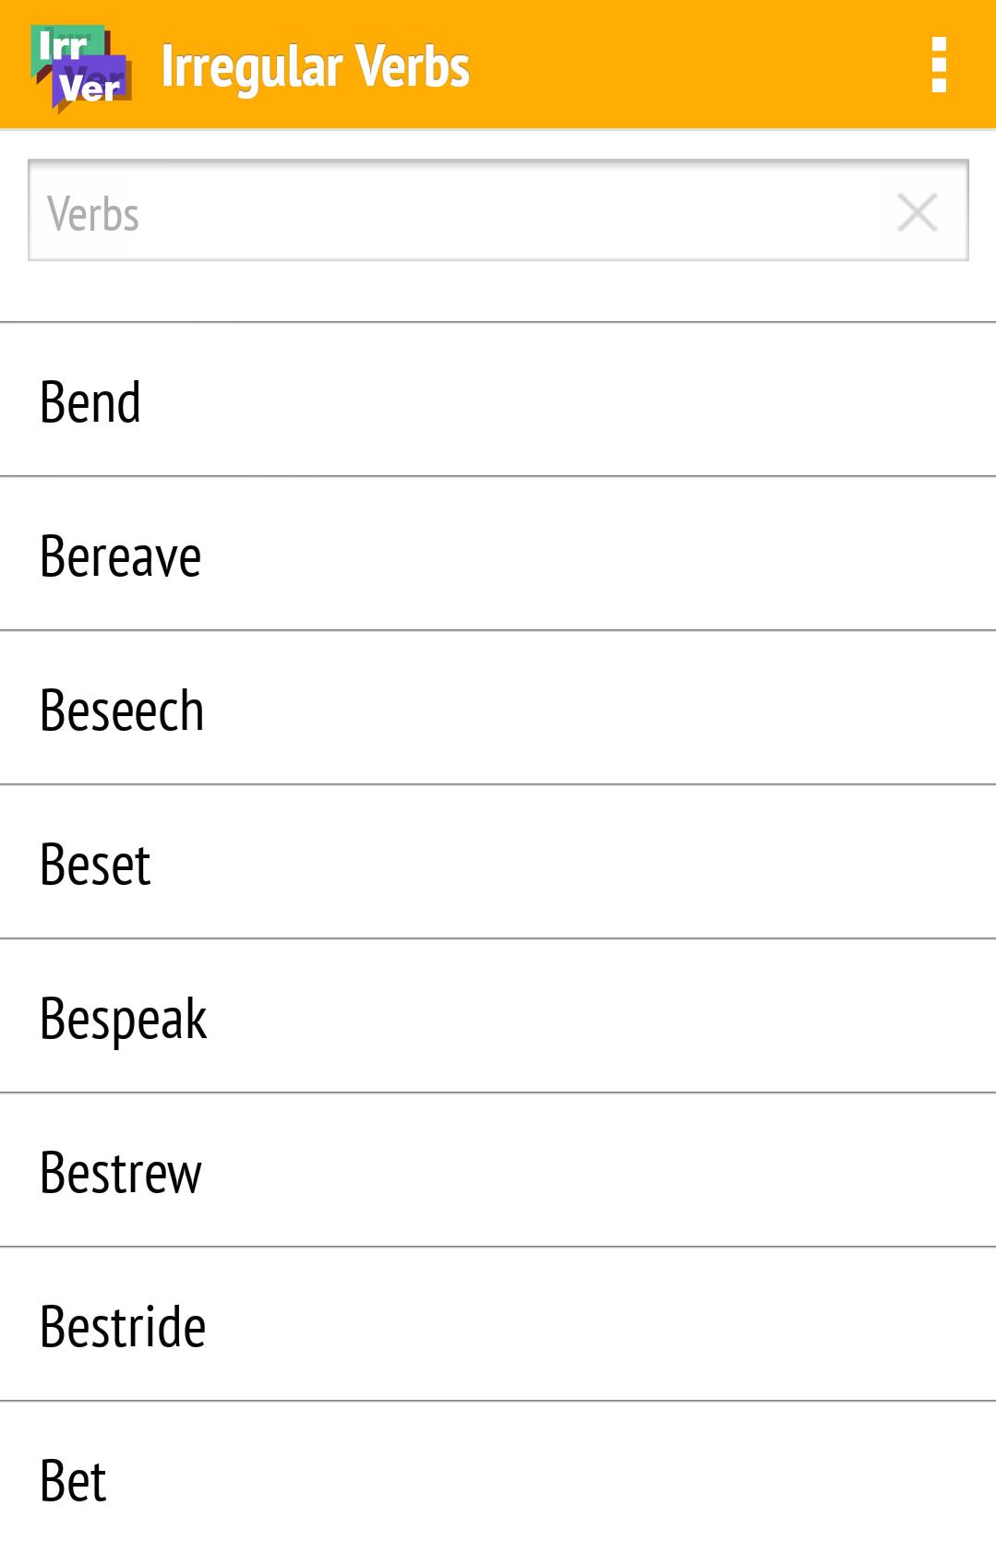Screen dimensions: 996x1553
Task: Tap the speech-bubble logo in the header
Action: [x=78, y=65]
